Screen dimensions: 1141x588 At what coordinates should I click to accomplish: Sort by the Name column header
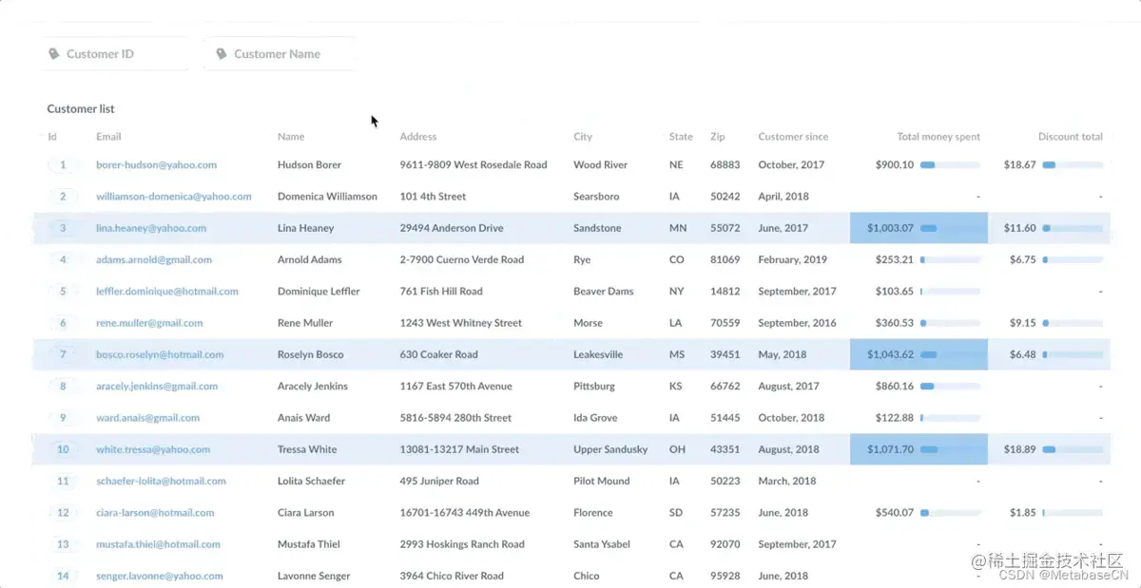click(291, 137)
